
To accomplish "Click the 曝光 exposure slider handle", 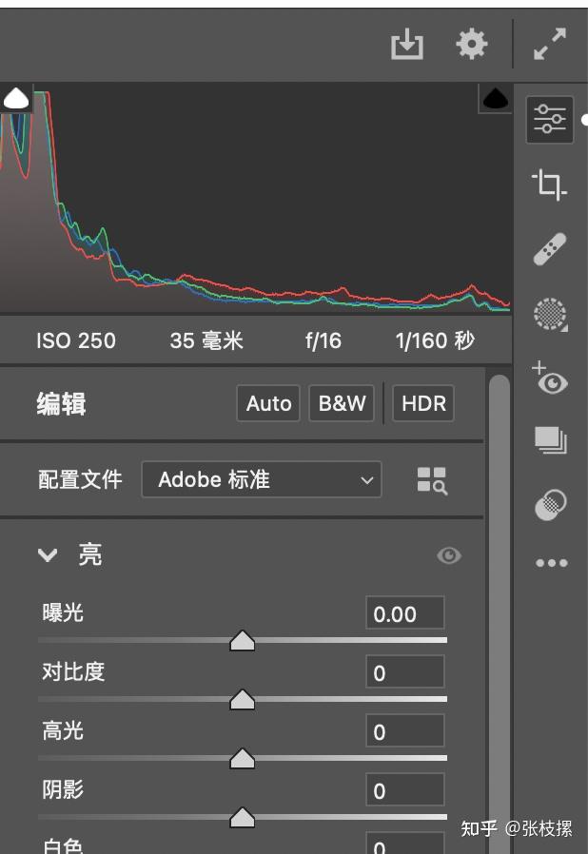I will coord(243,642).
